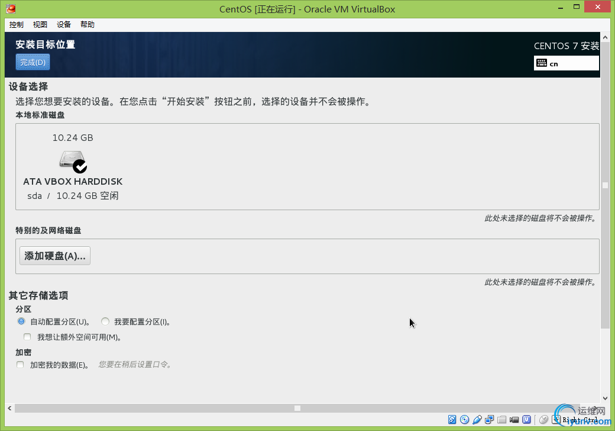Click the horizontal scrollbar left arrow
The width and height of the screenshot is (615, 431).
[x=9, y=409]
